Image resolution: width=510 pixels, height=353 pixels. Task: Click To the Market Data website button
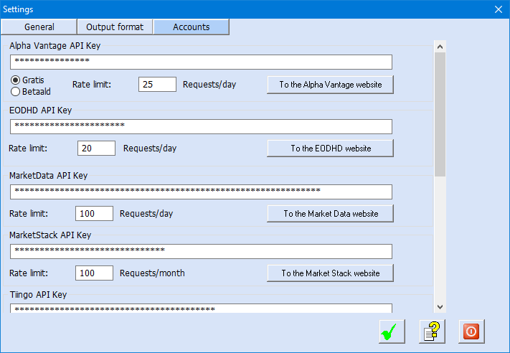[x=330, y=214]
